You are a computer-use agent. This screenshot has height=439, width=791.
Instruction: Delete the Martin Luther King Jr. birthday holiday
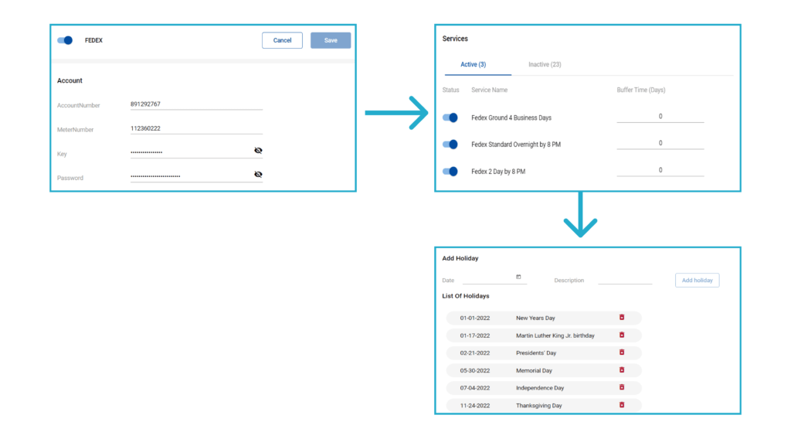click(622, 335)
